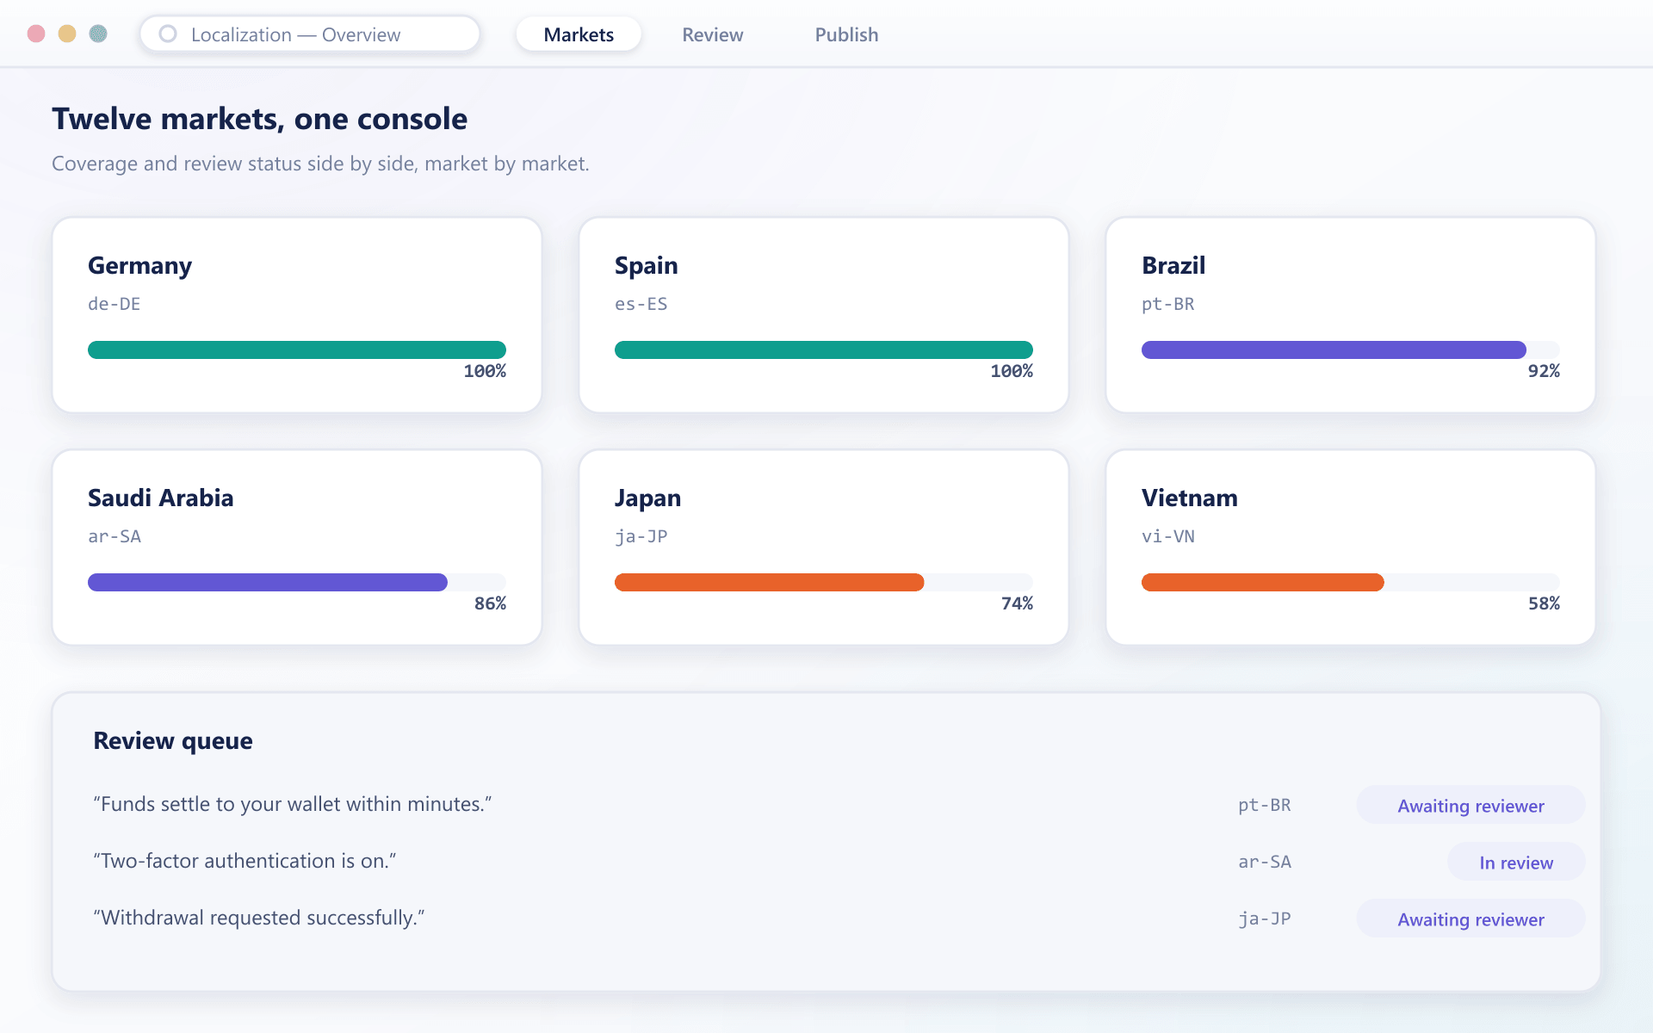Screen dimensions: 1653x1033
Task: Click the pt-BR tag in review queue
Action: click(1265, 805)
